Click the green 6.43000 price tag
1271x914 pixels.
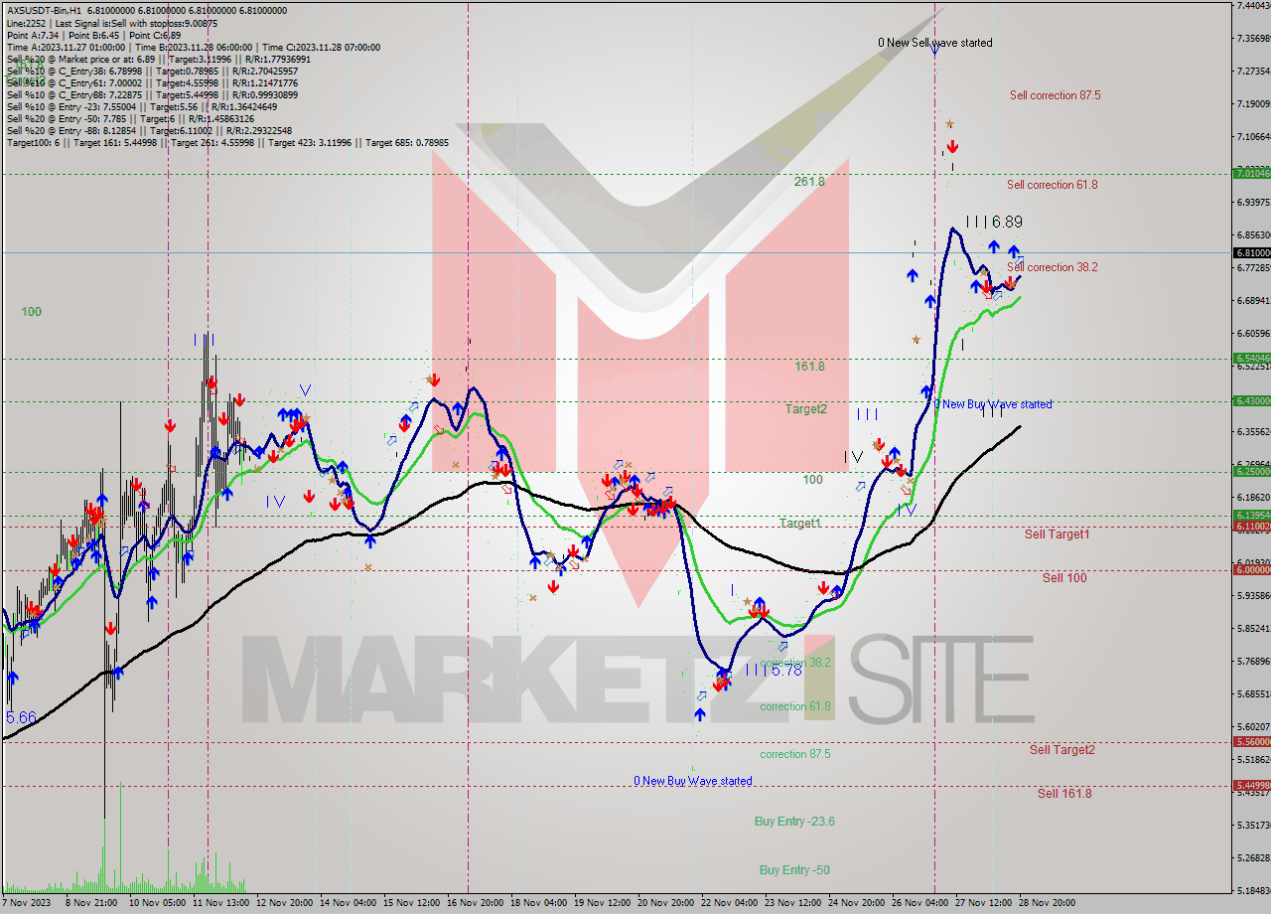(x=1251, y=401)
